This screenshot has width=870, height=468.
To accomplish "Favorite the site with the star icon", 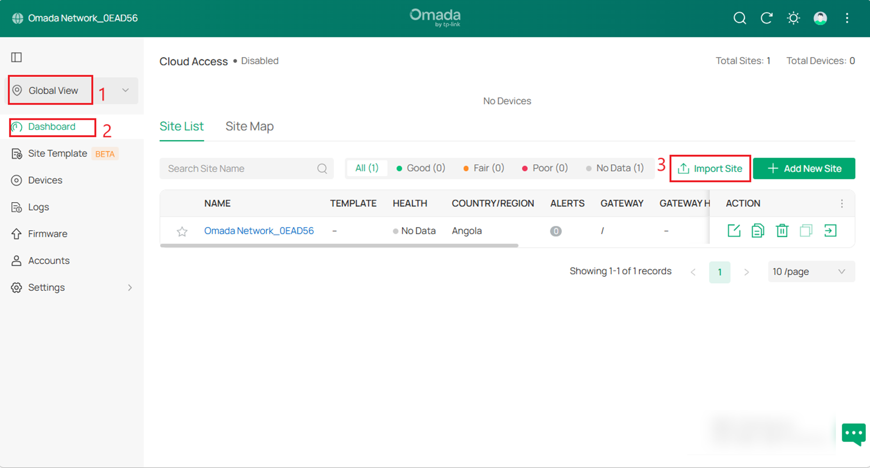I will tap(182, 232).
